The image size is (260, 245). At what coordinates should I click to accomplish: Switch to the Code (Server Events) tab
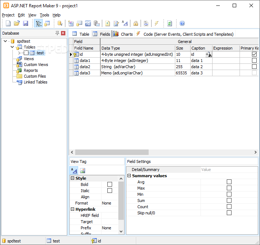coord(185,34)
